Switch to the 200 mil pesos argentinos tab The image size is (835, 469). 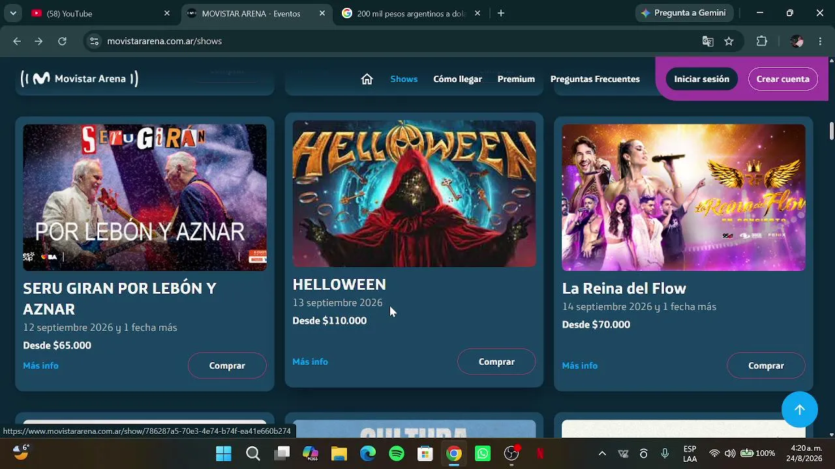410,13
